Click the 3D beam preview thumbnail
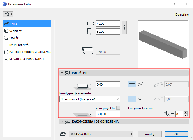The image size is (193, 140). (x=163, y=44)
